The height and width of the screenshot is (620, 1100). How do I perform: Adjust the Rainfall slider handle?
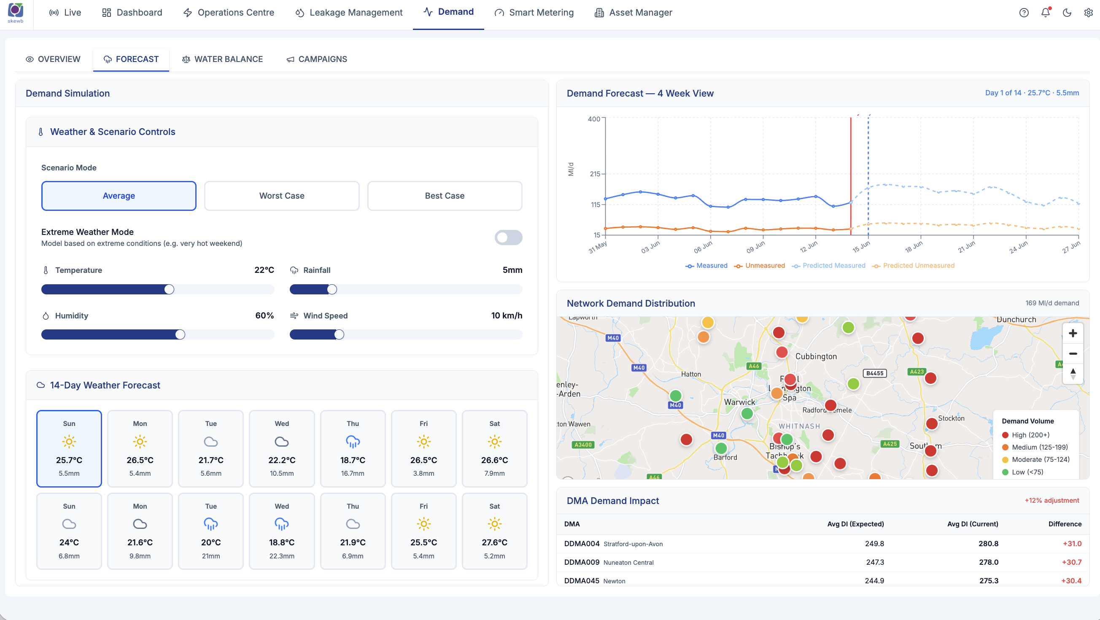(x=332, y=289)
